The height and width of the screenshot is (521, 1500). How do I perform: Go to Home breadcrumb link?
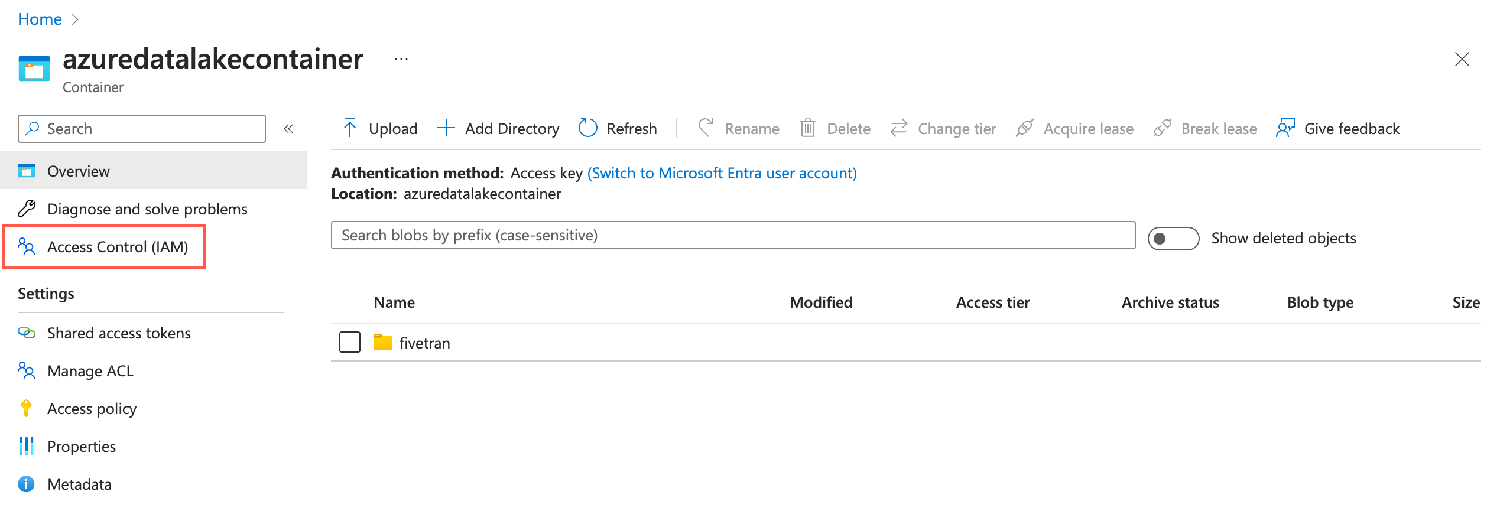point(40,19)
